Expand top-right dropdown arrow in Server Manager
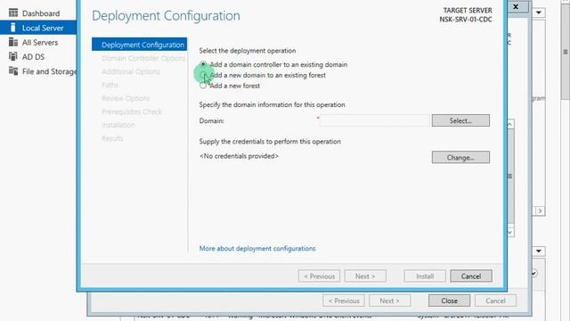This screenshot has width=570, height=321. 539,12
